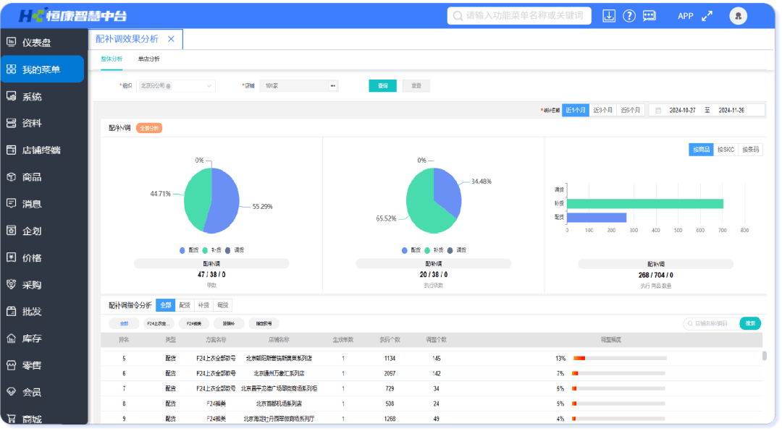Click the orange 全量分析 badge
Screen dimensions: 782x431
(149, 128)
